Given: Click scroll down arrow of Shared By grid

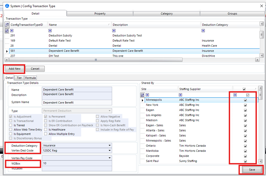Looking at the screenshot, I should (261, 161).
